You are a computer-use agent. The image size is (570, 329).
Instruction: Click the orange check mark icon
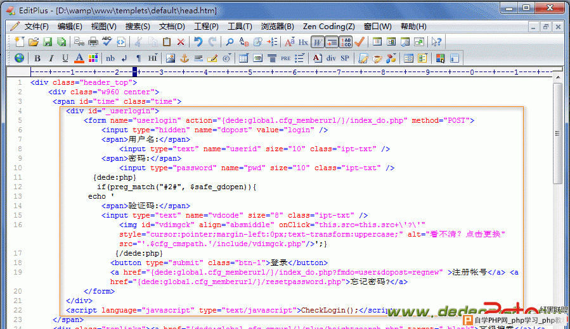point(359,42)
